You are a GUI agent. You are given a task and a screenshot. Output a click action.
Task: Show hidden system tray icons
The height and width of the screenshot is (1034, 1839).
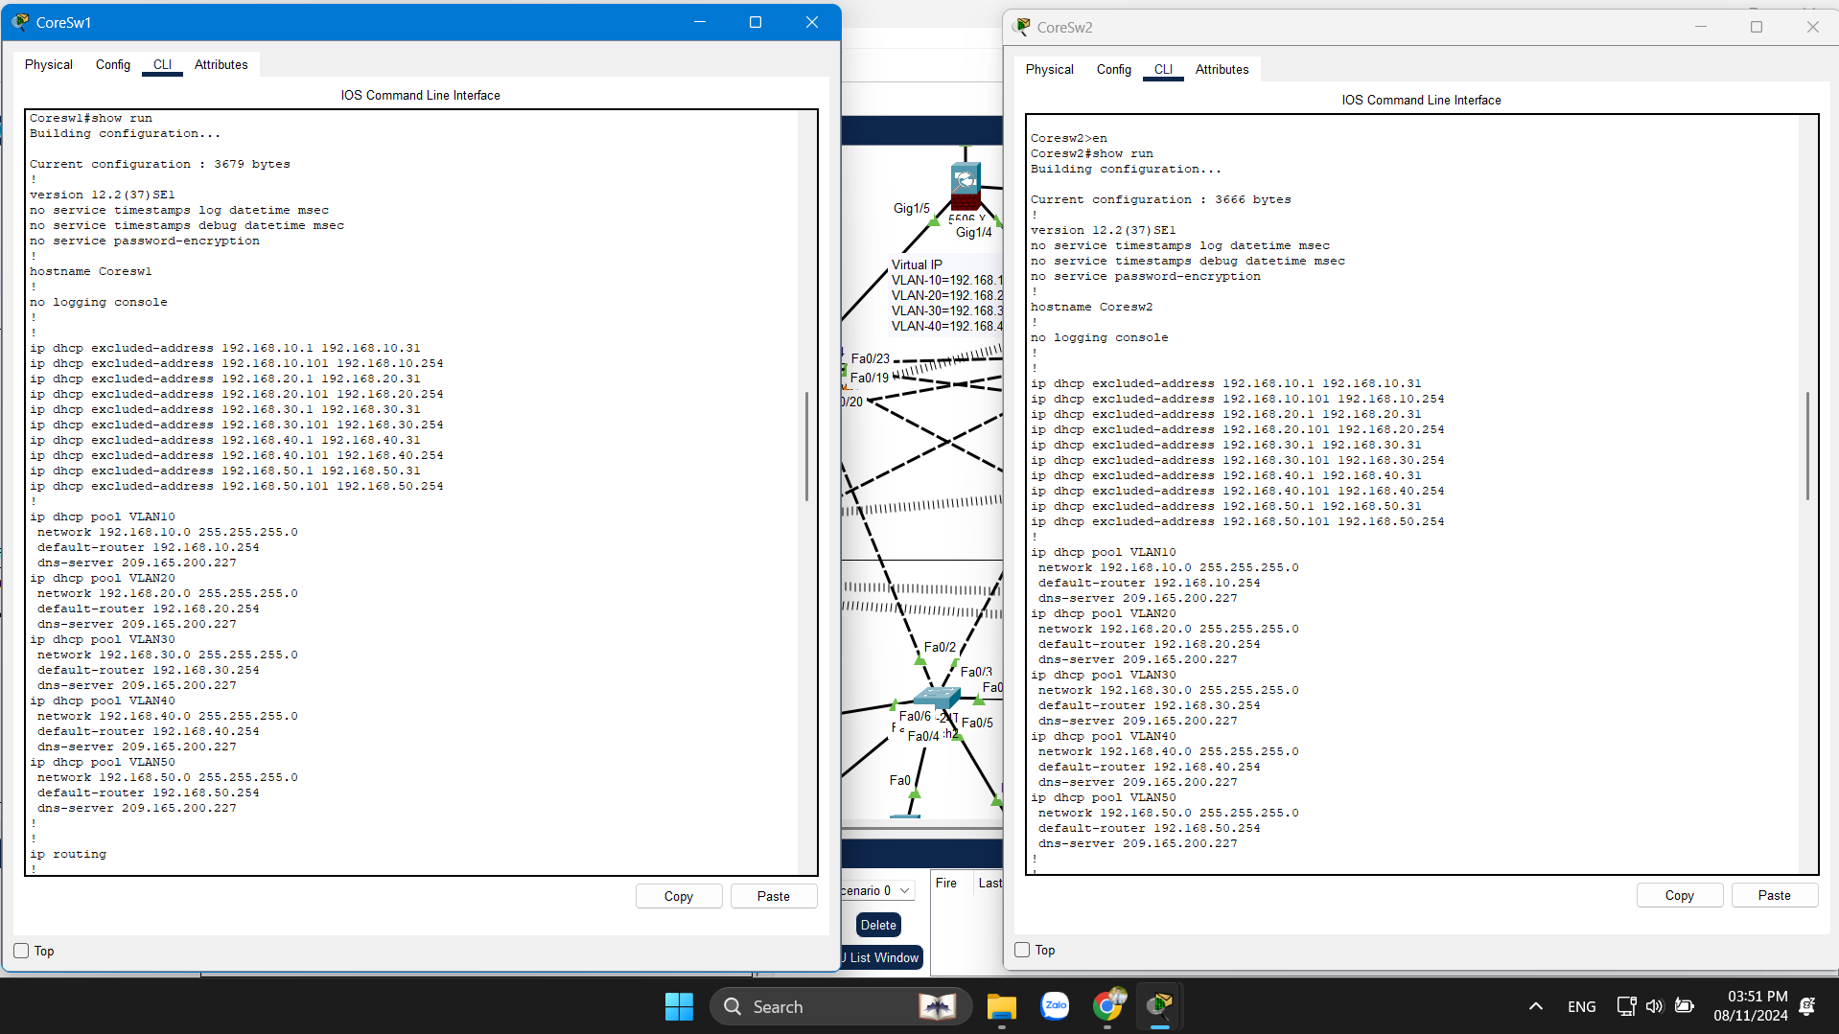click(1535, 1006)
